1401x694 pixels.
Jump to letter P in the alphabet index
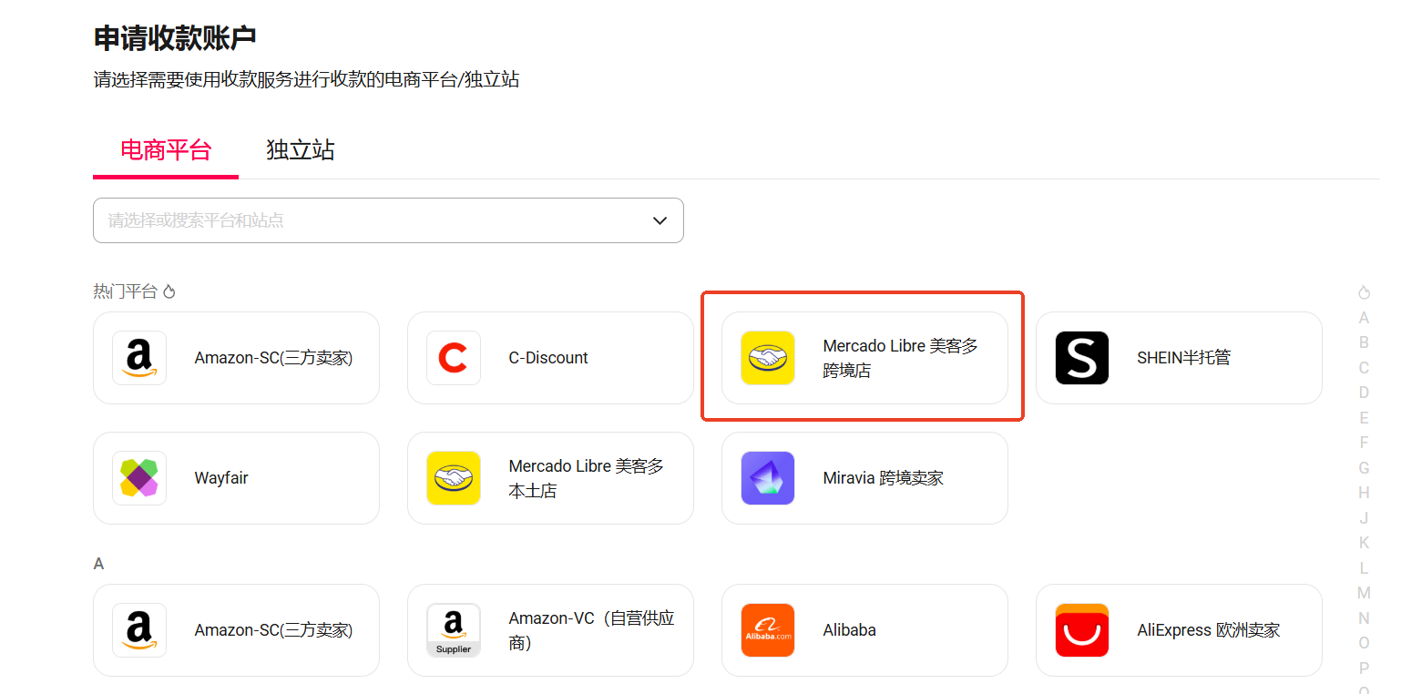(1364, 668)
